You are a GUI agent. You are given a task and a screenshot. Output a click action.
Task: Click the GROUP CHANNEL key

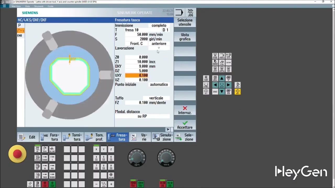[206, 85]
